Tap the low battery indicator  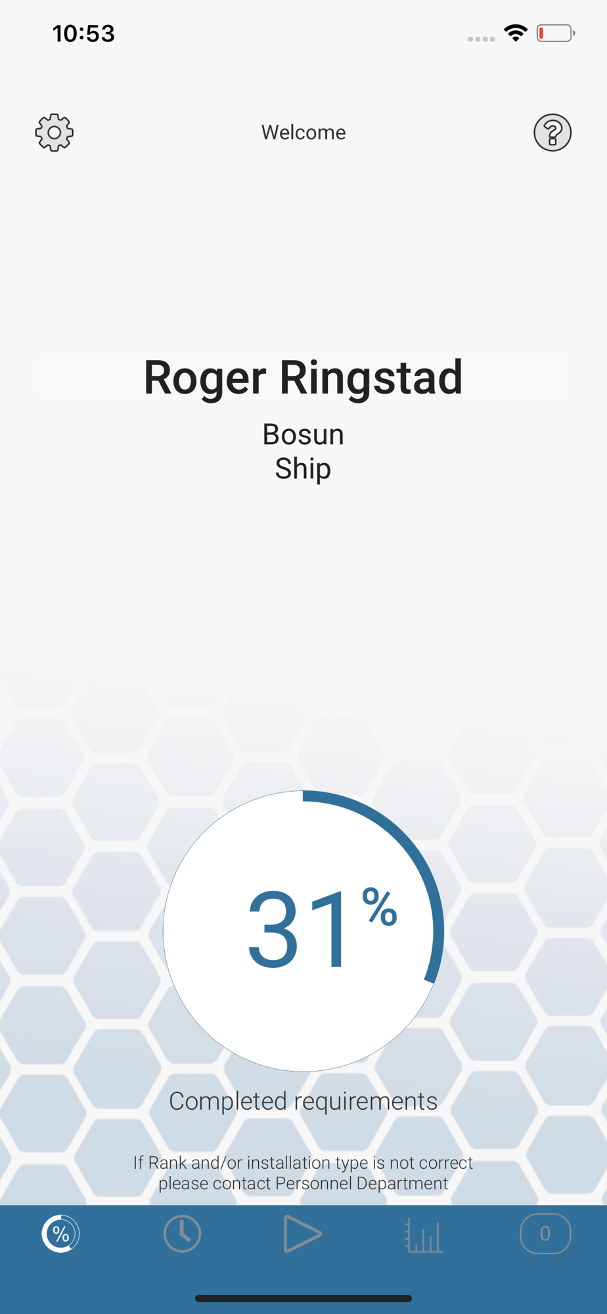pyautogui.click(x=556, y=33)
